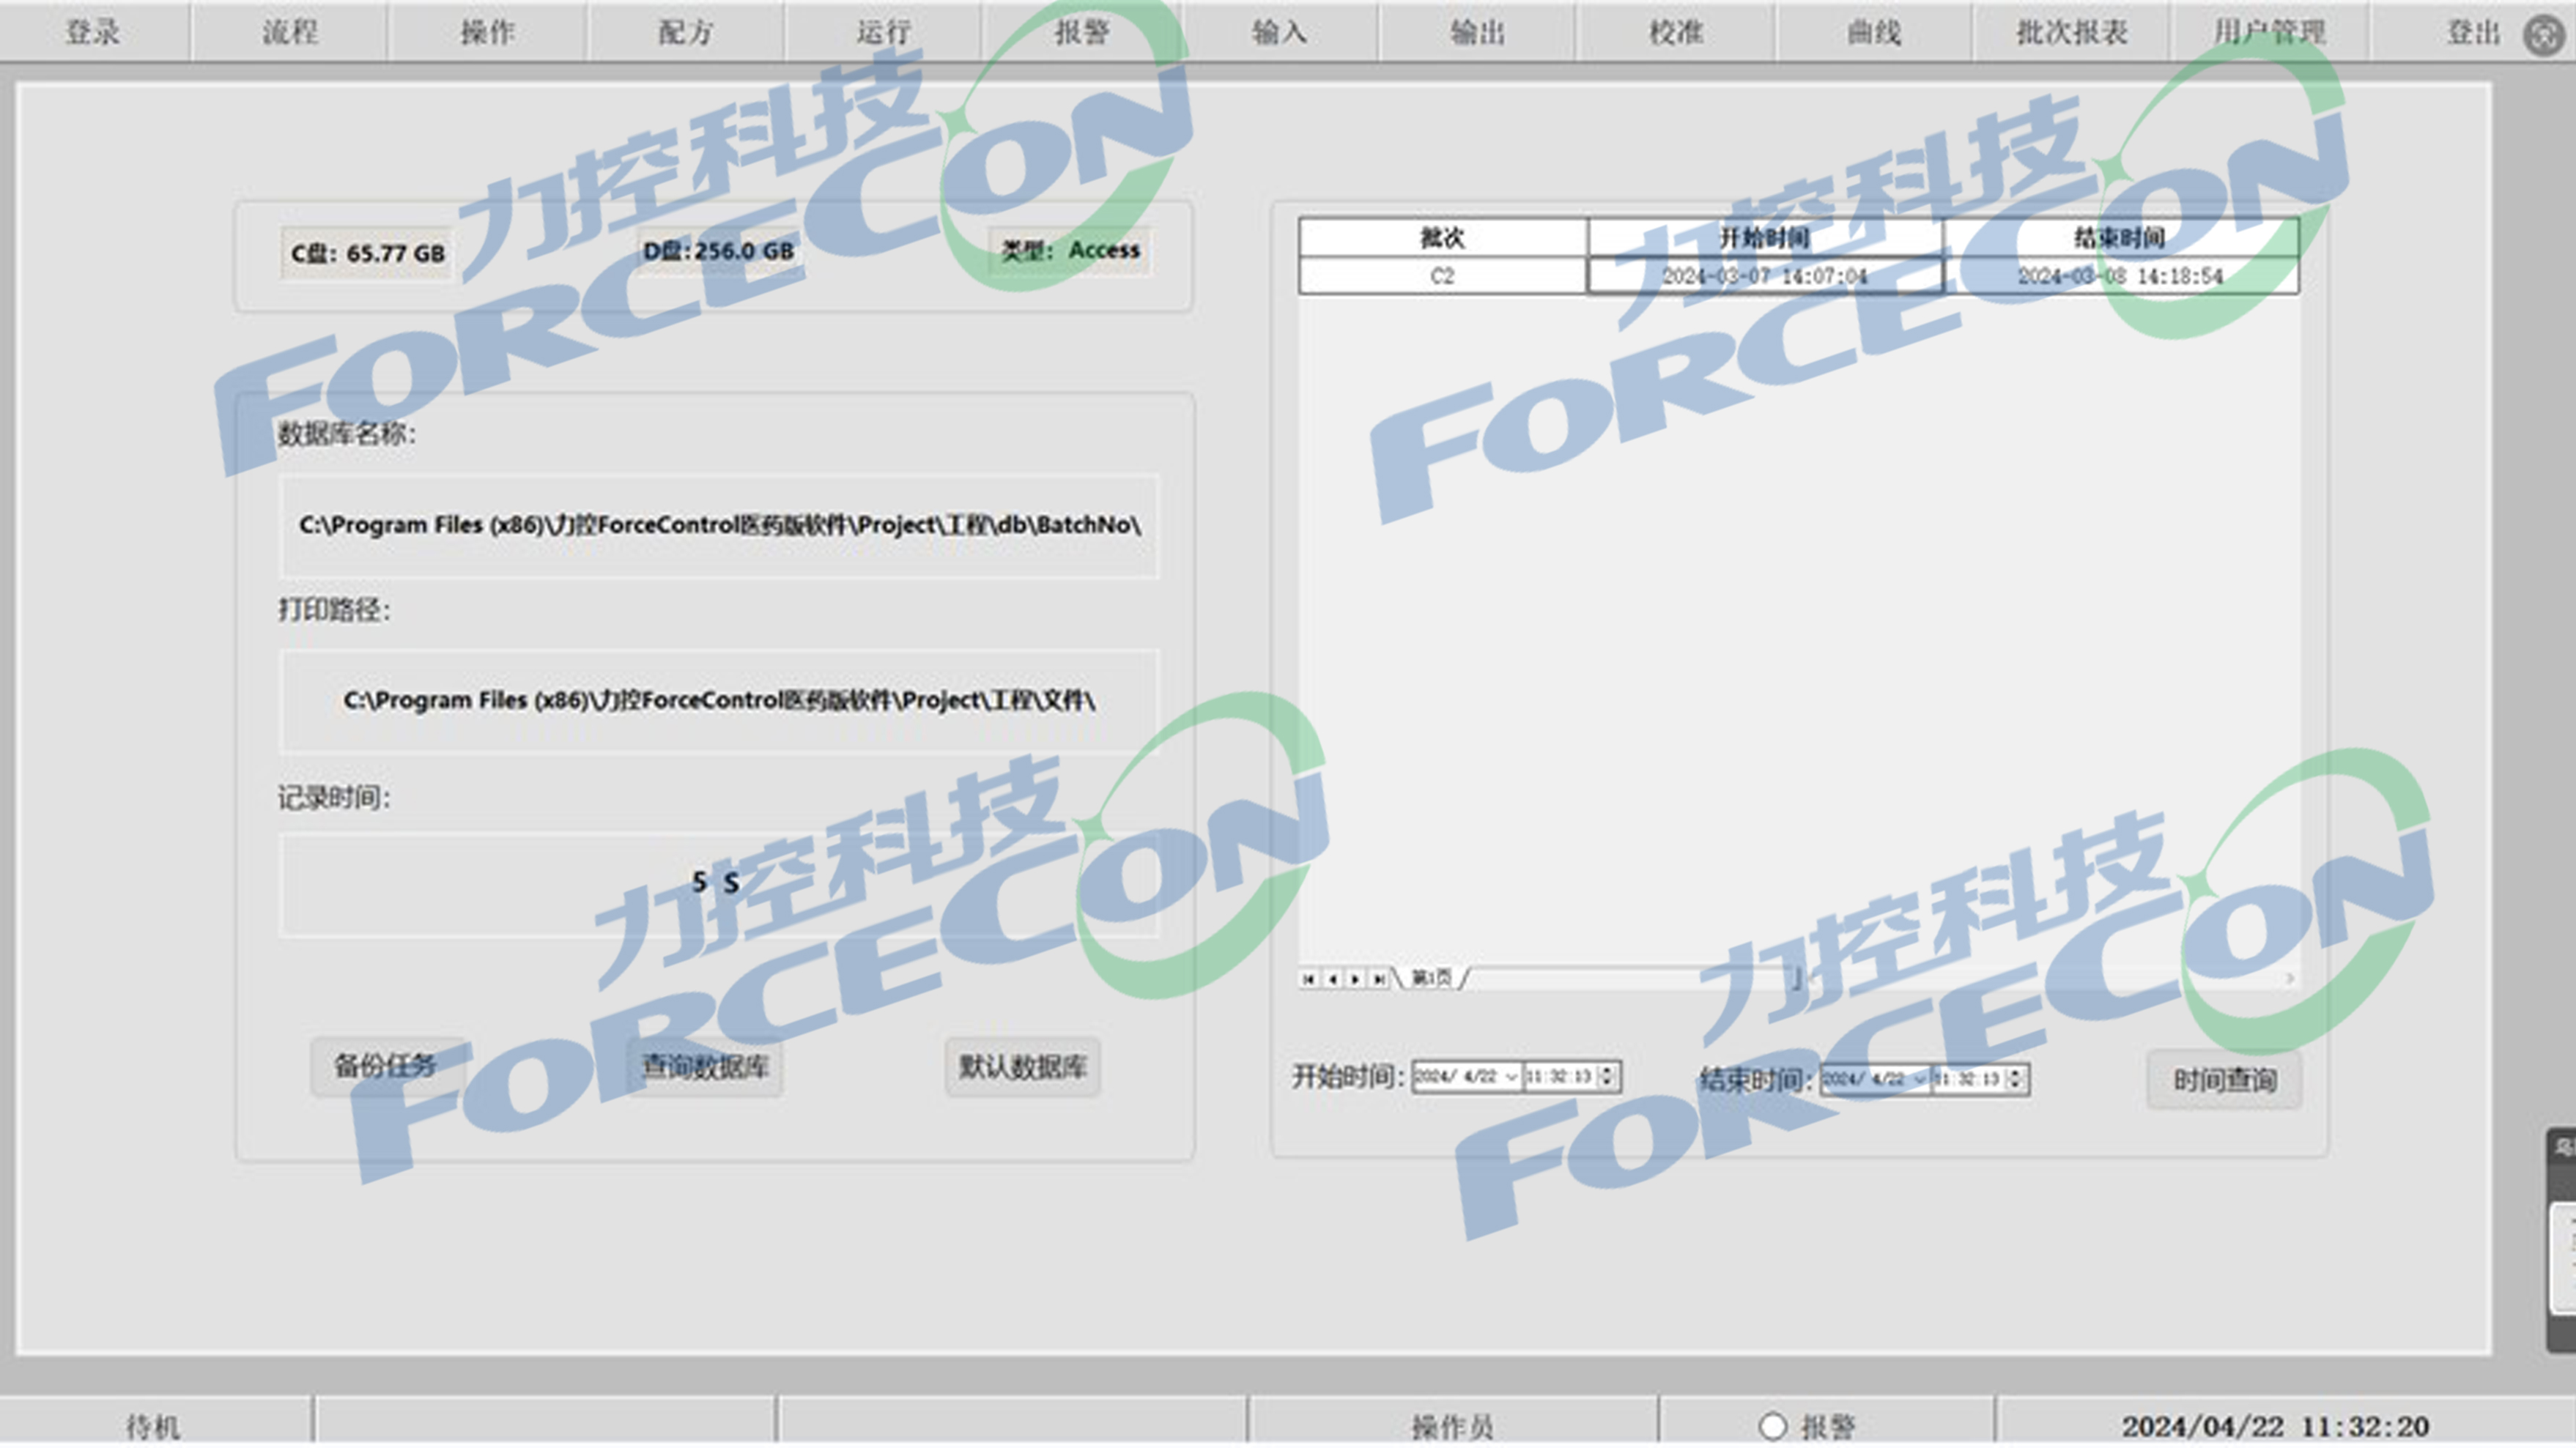Click the D盘:256.0 GB label
The width and height of the screenshot is (2576, 1448).
click(x=718, y=251)
